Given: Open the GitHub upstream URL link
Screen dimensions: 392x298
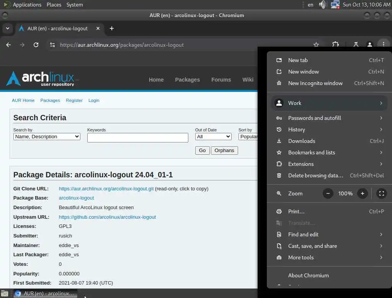Looking at the screenshot, I should click(107, 217).
